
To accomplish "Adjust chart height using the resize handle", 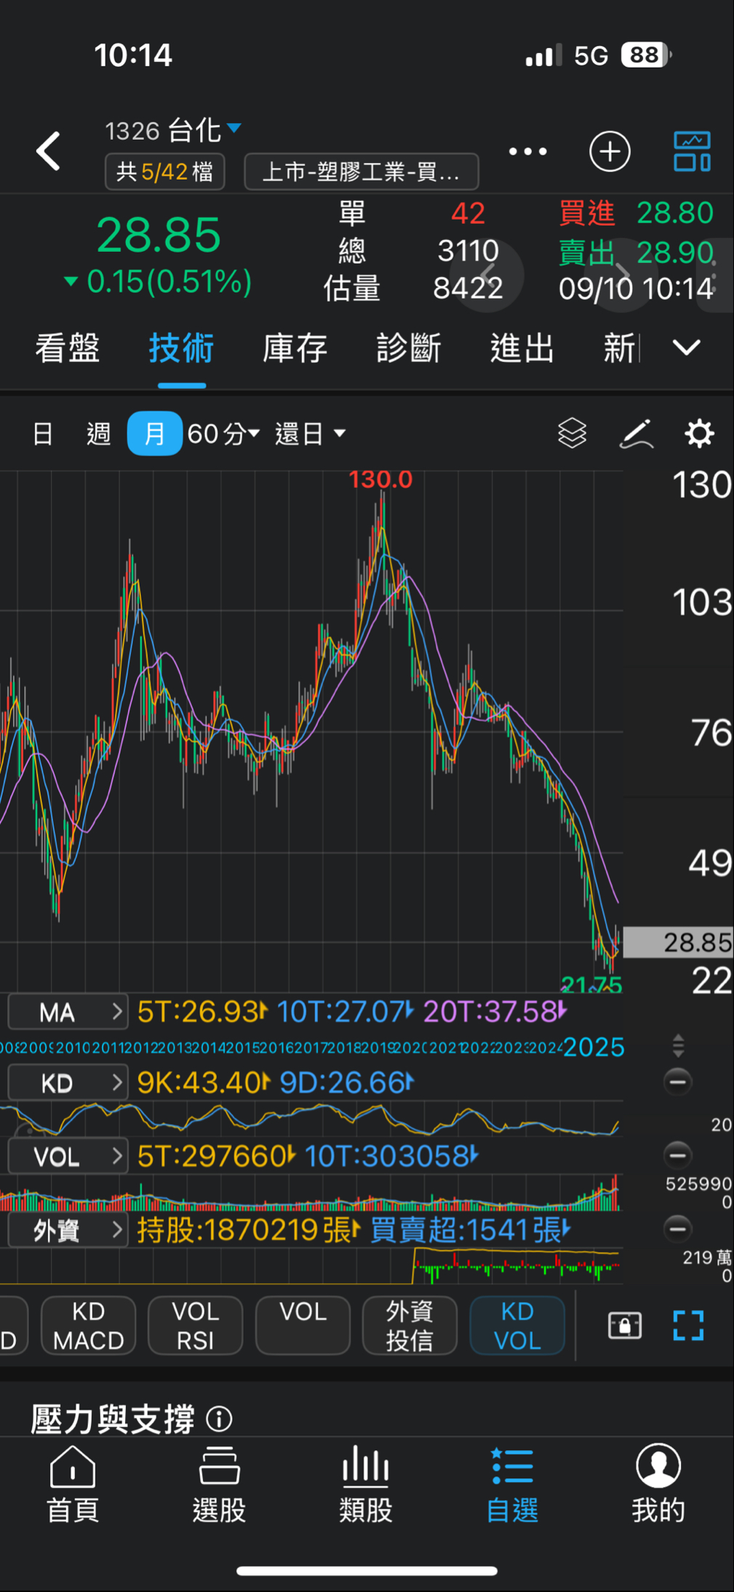I will coord(678,1046).
